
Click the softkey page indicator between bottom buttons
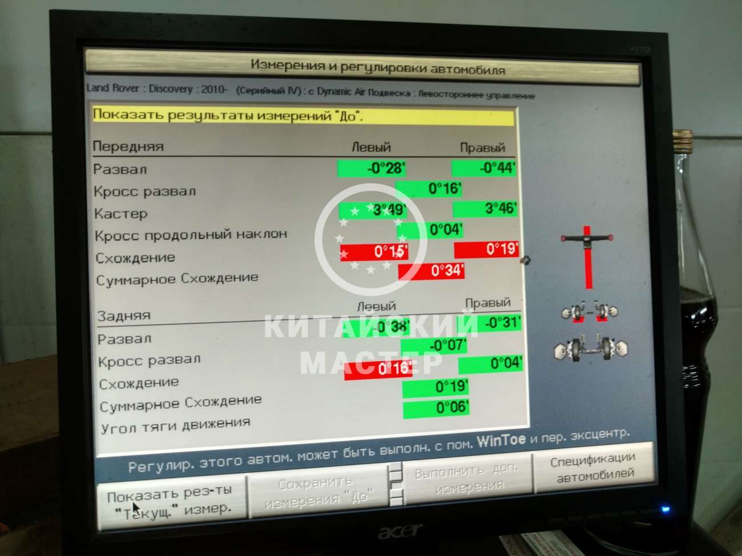tap(396, 485)
